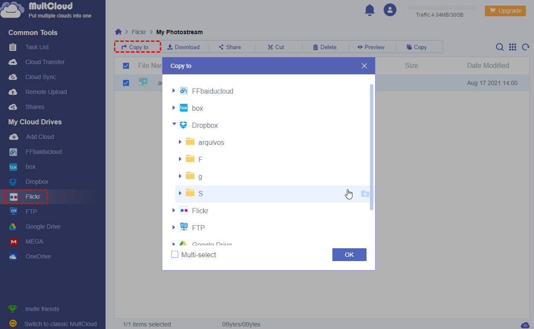Click Invite friends link
Screen dimensions: 534x329
coord(42,309)
